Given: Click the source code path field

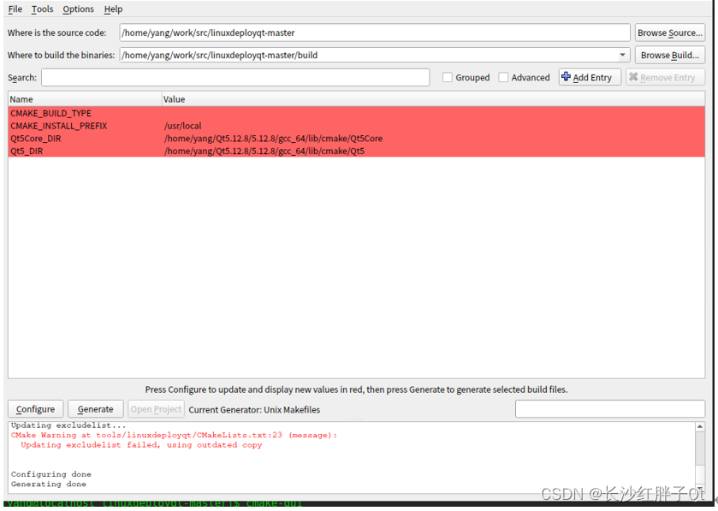Looking at the screenshot, I should 374,32.
